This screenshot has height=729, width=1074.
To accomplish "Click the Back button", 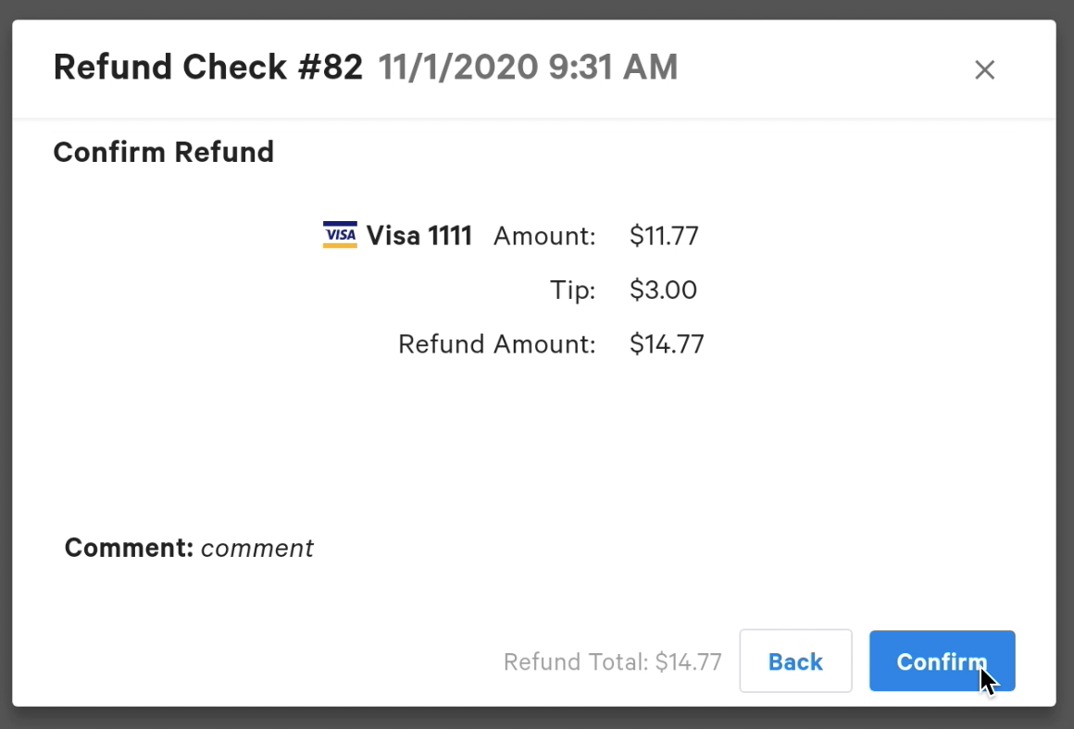I will click(795, 661).
